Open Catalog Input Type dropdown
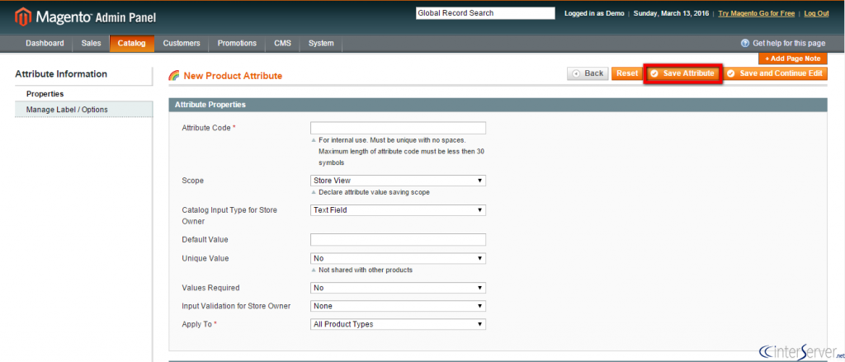845x362 pixels. point(398,210)
